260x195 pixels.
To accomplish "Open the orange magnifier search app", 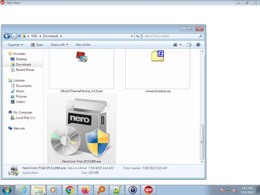I will [x=101, y=190].
